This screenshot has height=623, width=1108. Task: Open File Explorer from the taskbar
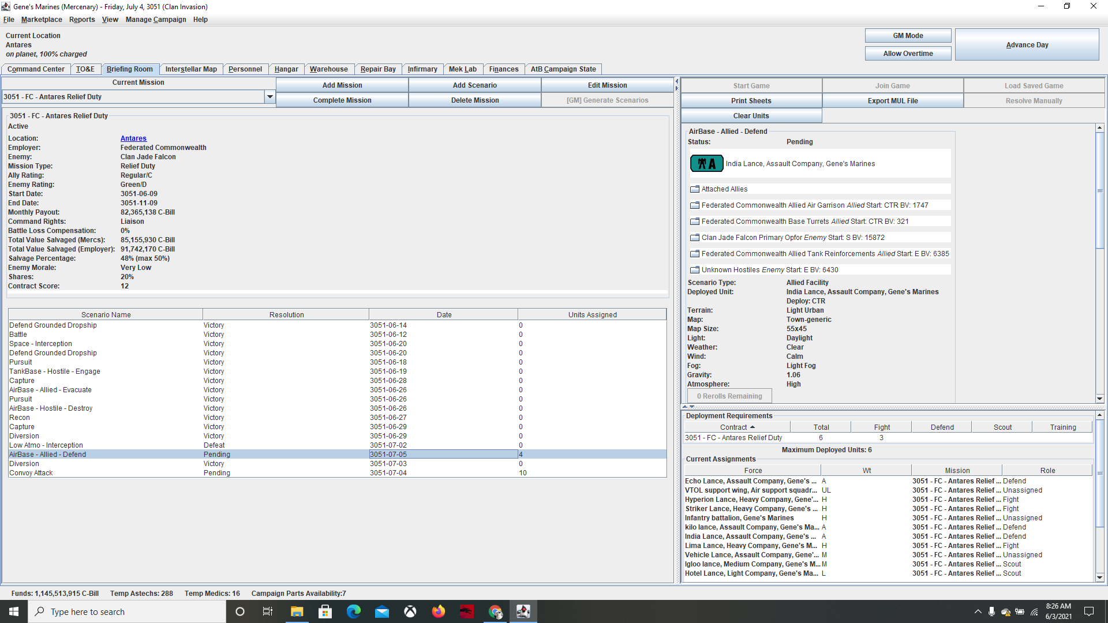pyautogui.click(x=297, y=611)
